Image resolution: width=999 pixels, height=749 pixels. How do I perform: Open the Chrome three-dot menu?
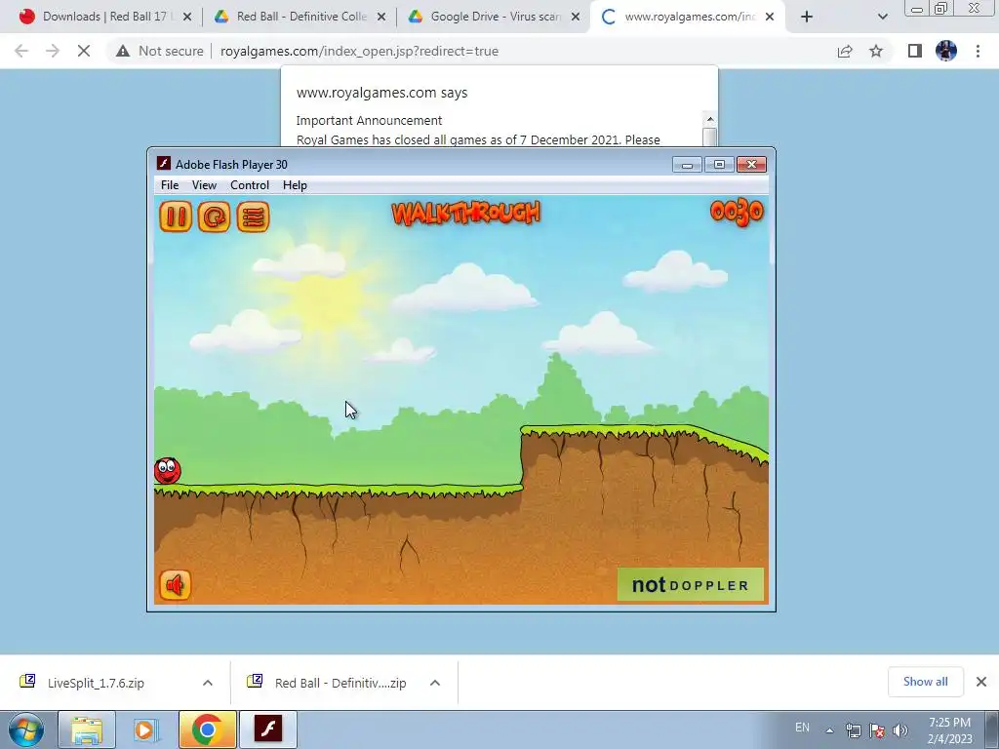(x=978, y=51)
